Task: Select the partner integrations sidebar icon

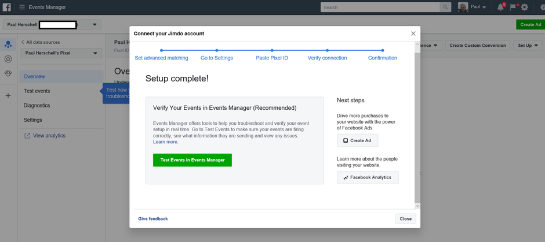Action: (x=8, y=73)
